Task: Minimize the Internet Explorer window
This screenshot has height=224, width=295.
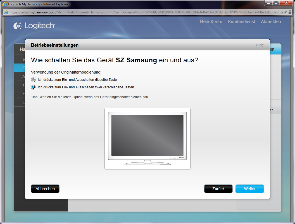Action: (x=268, y=3)
